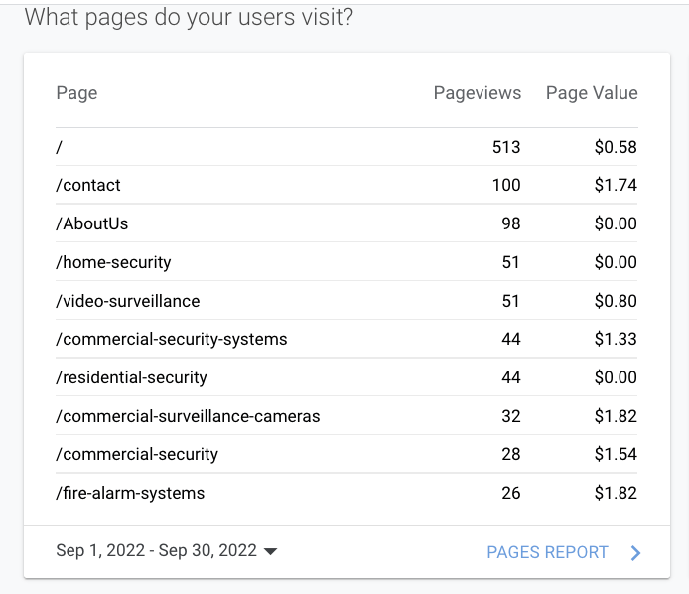Image resolution: width=689 pixels, height=594 pixels.
Task: Click the PAGES REPORT link
Action: [x=547, y=552]
